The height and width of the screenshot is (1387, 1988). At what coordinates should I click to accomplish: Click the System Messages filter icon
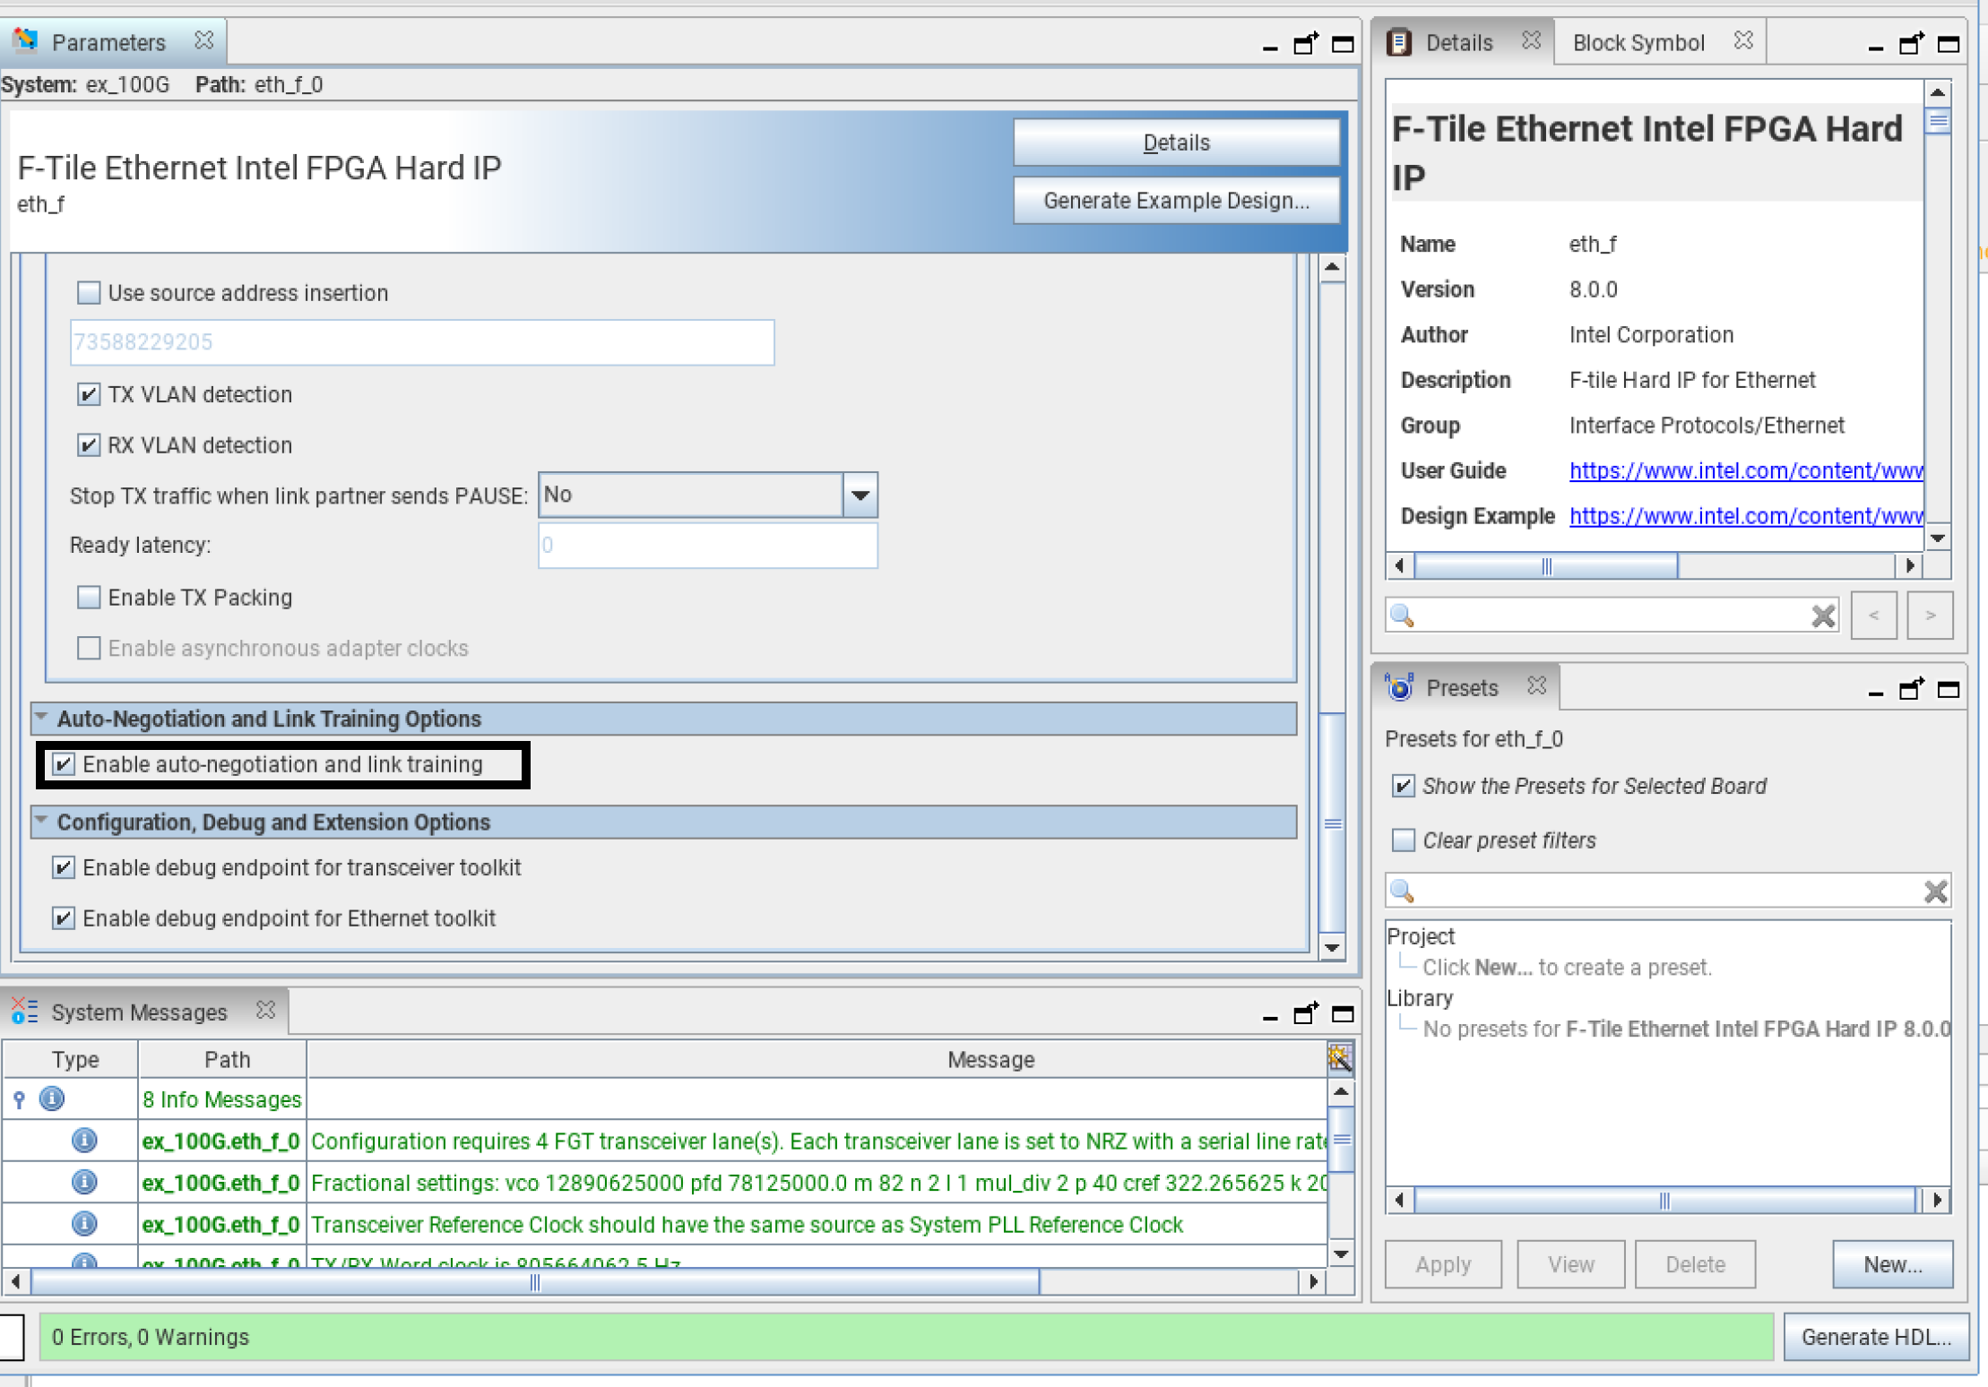click(x=1339, y=1058)
